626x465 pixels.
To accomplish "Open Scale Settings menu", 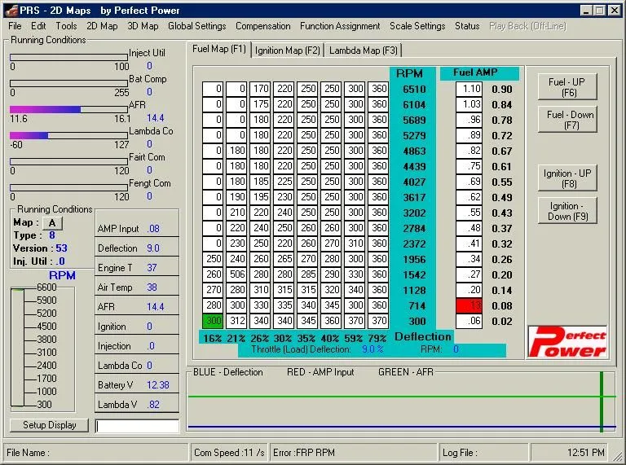I will pyautogui.click(x=417, y=26).
